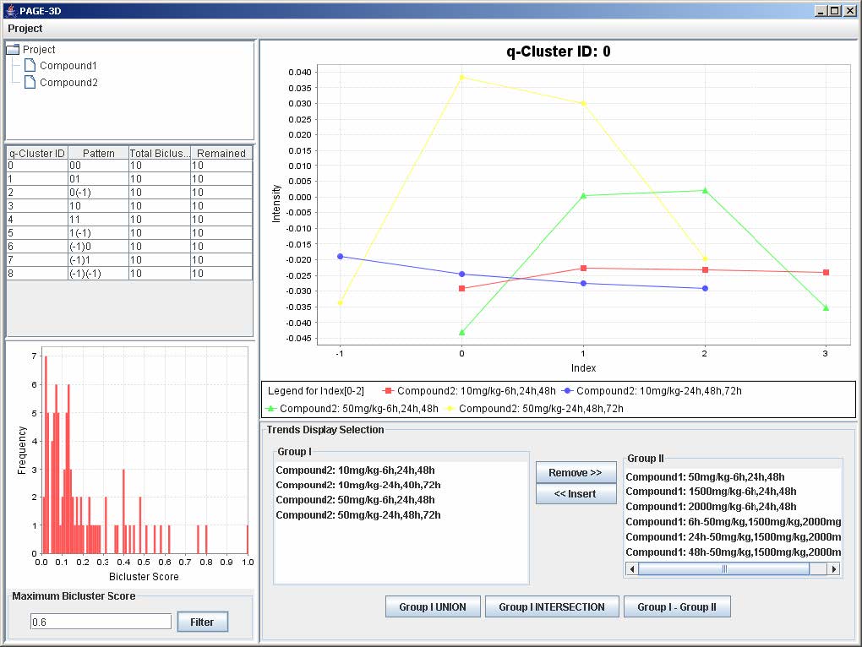Select the Compound2 document icon
Image resolution: width=862 pixels, height=647 pixels.
point(30,82)
